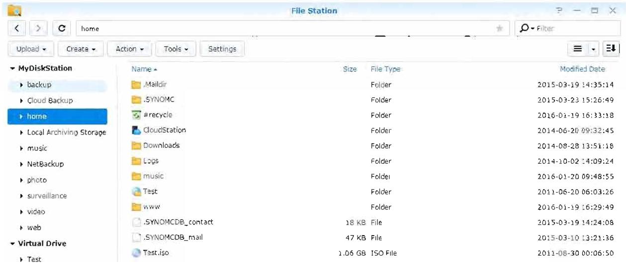Select the .Maildir folder icon

(136, 85)
